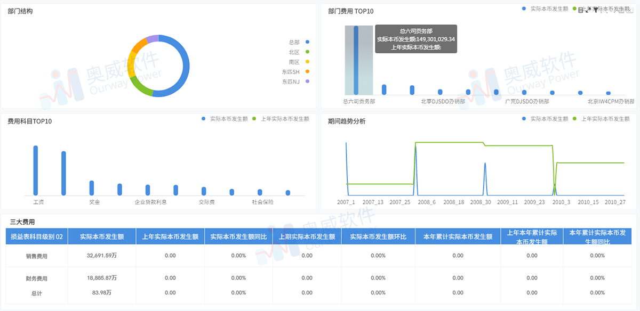The width and height of the screenshot is (640, 311).
Task: Toggle 上年实际本币发生额 legend in 费用科目TOP10
Action: 281,119
